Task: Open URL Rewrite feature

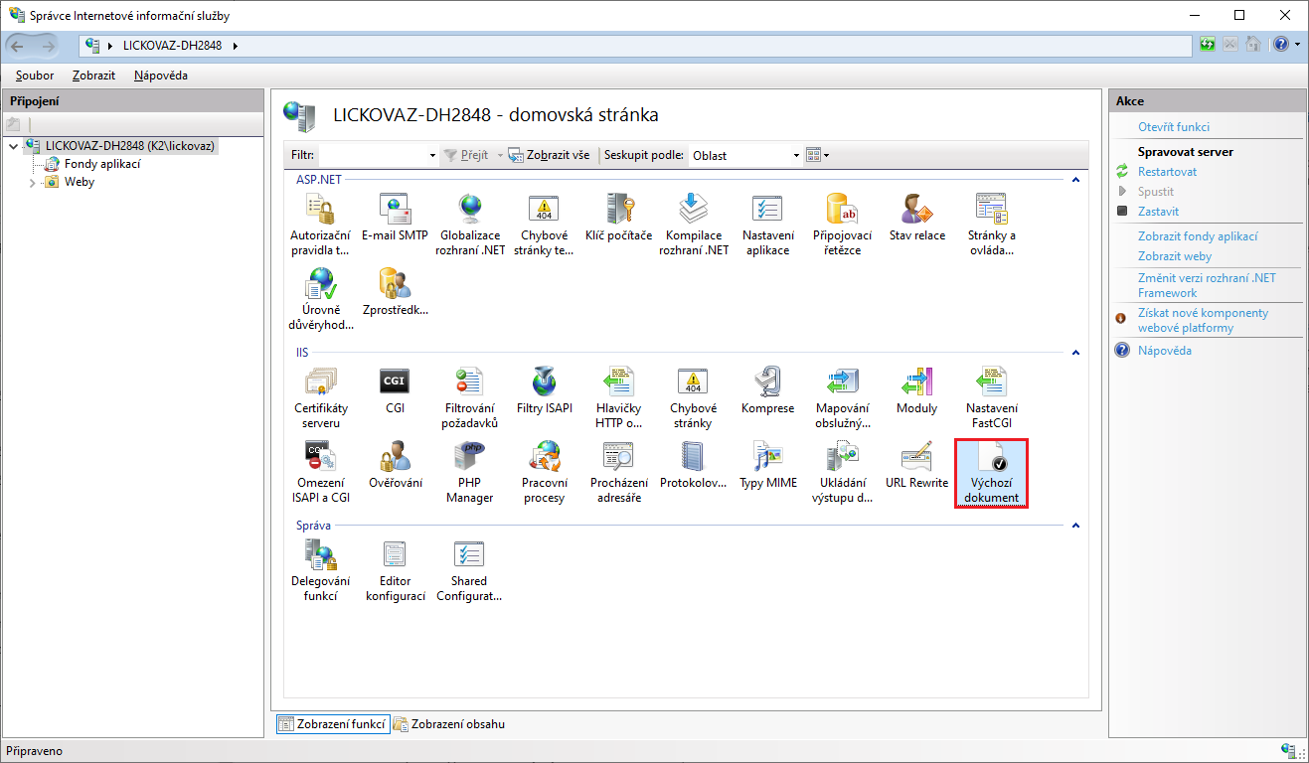Action: (916, 465)
